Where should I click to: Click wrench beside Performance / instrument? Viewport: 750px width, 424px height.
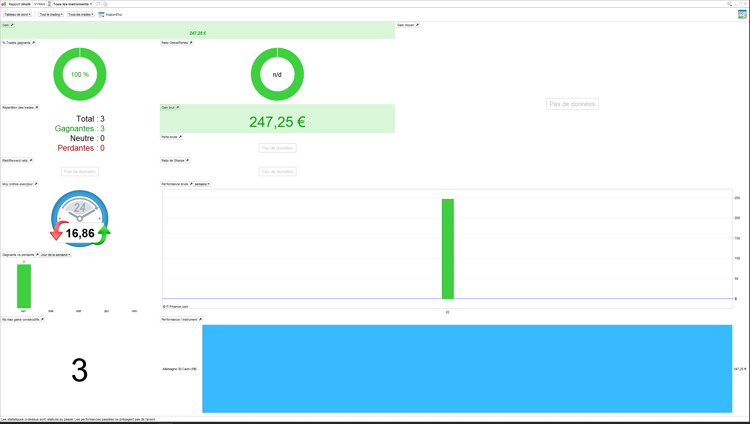pos(200,319)
